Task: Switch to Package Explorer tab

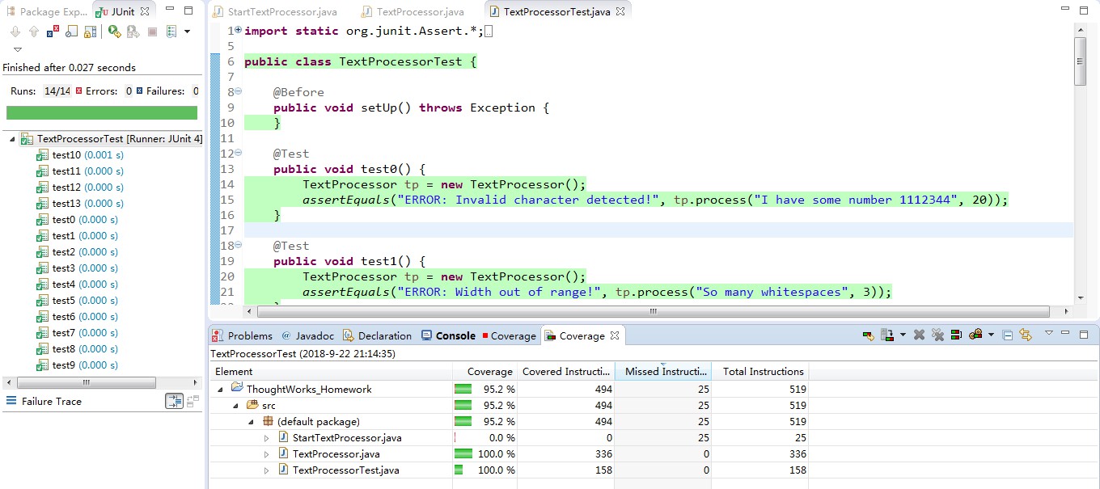Action: pyautogui.click(x=47, y=11)
